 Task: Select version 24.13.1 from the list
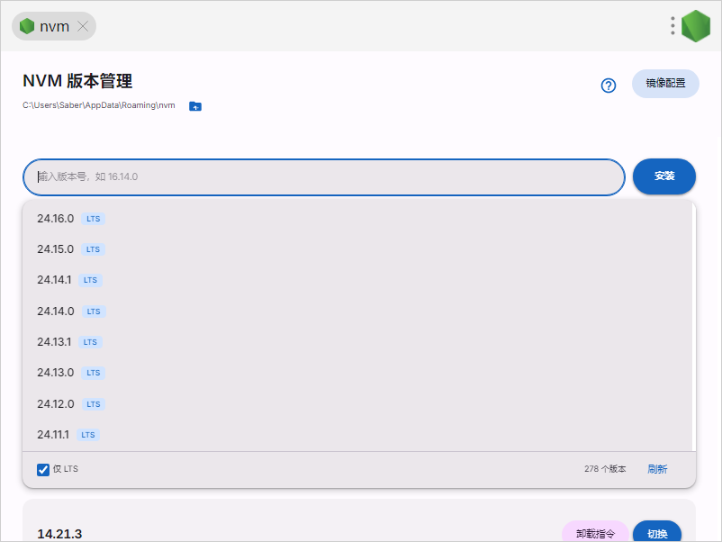click(357, 342)
